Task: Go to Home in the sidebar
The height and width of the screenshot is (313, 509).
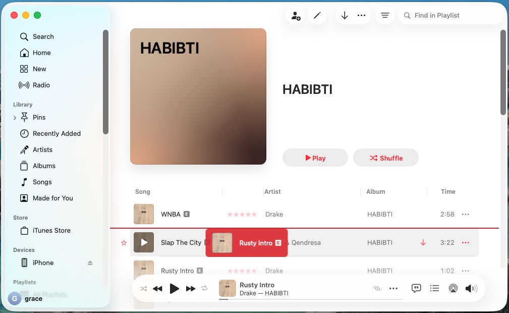Action: (x=41, y=53)
